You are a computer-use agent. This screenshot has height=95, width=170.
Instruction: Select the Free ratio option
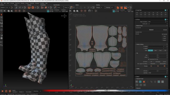160,50
